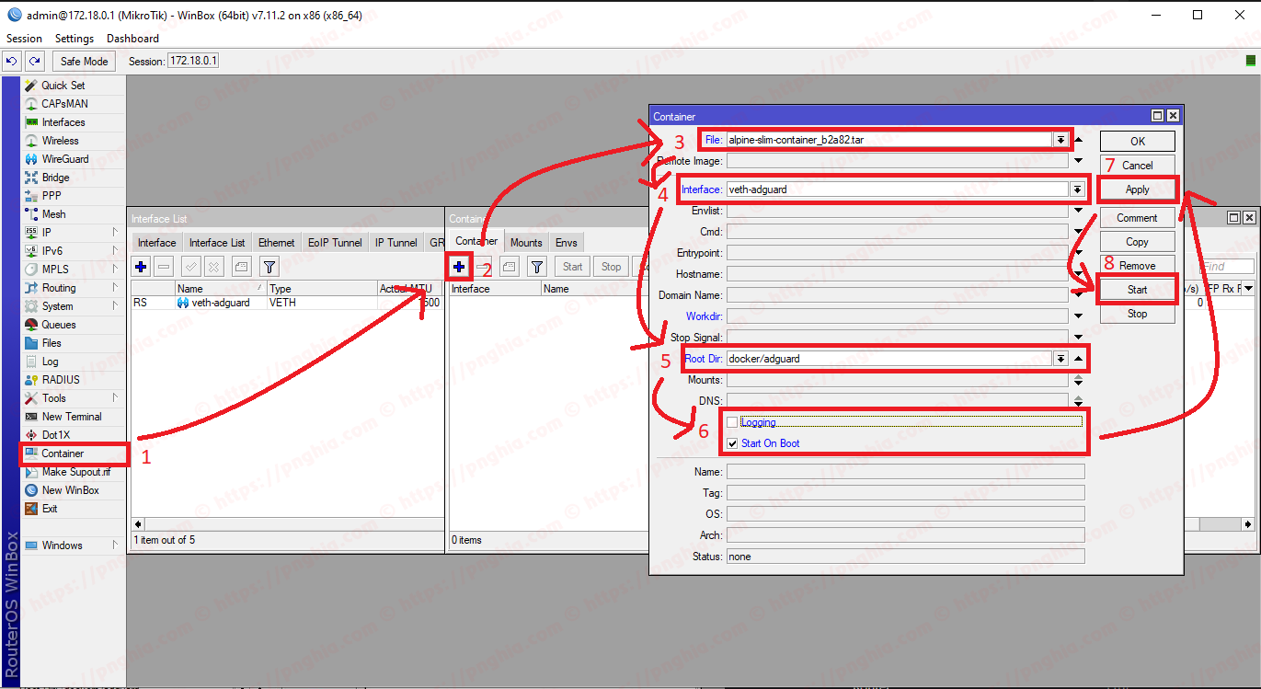
Task: Open the Interface dropdown list
Action: click(1077, 189)
